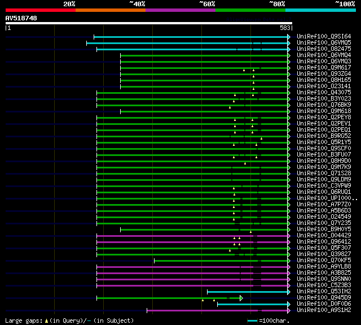Select the UniRef100_B9H0Y5 green alignment bar

tap(204, 229)
